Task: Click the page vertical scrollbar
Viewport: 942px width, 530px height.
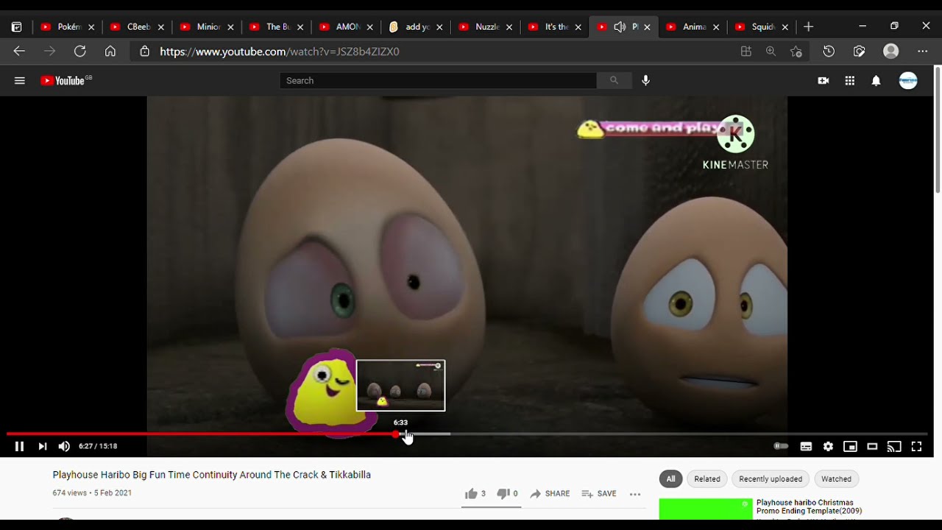Action: click(938, 130)
